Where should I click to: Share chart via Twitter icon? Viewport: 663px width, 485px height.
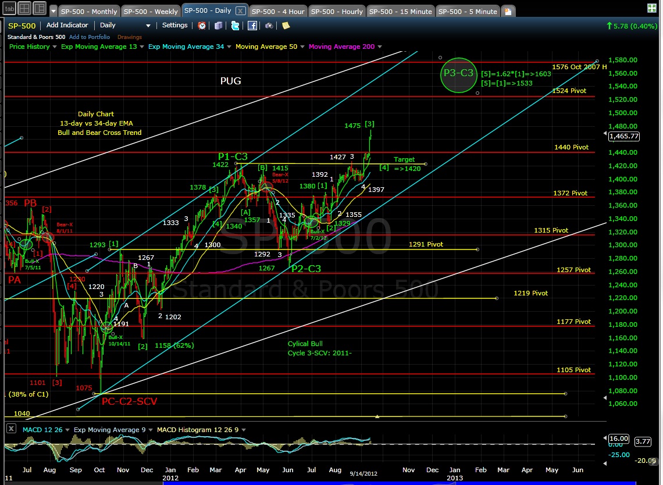(x=235, y=26)
